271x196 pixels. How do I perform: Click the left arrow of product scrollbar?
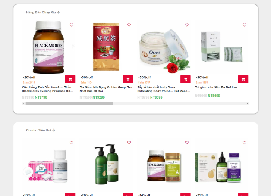24,103
